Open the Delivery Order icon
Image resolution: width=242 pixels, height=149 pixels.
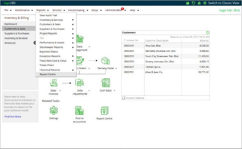coord(105,61)
